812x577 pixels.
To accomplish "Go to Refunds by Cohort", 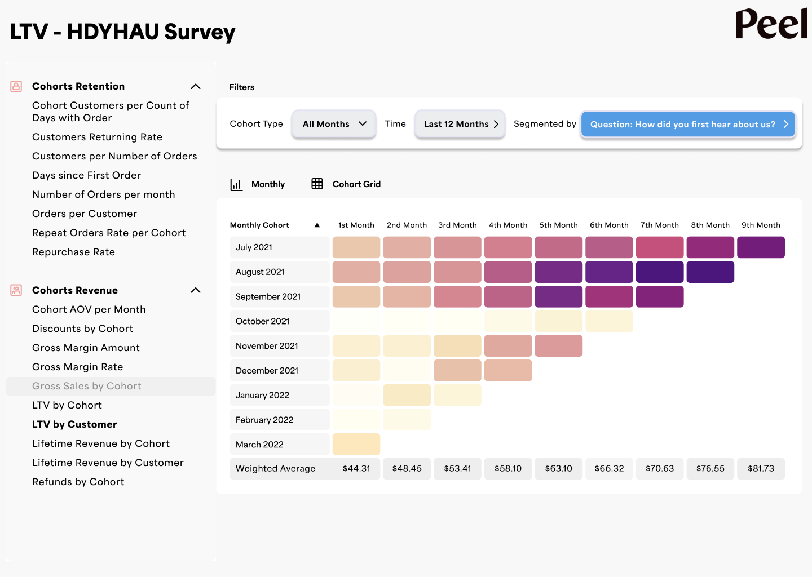I will pyautogui.click(x=78, y=482).
